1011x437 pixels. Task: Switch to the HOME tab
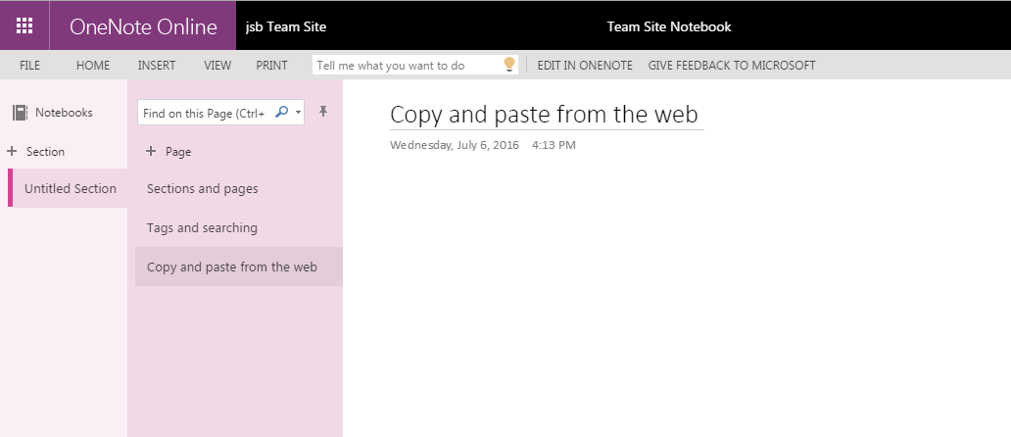(x=93, y=65)
